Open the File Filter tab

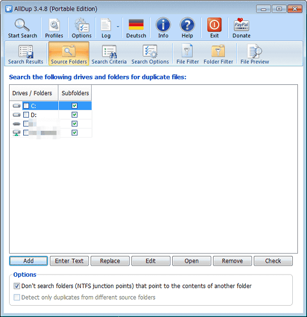187,54
